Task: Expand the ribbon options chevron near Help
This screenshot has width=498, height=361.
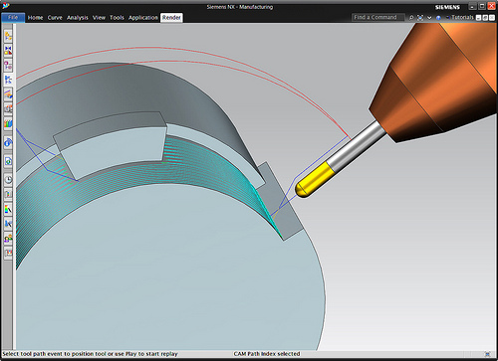Action: coord(429,18)
